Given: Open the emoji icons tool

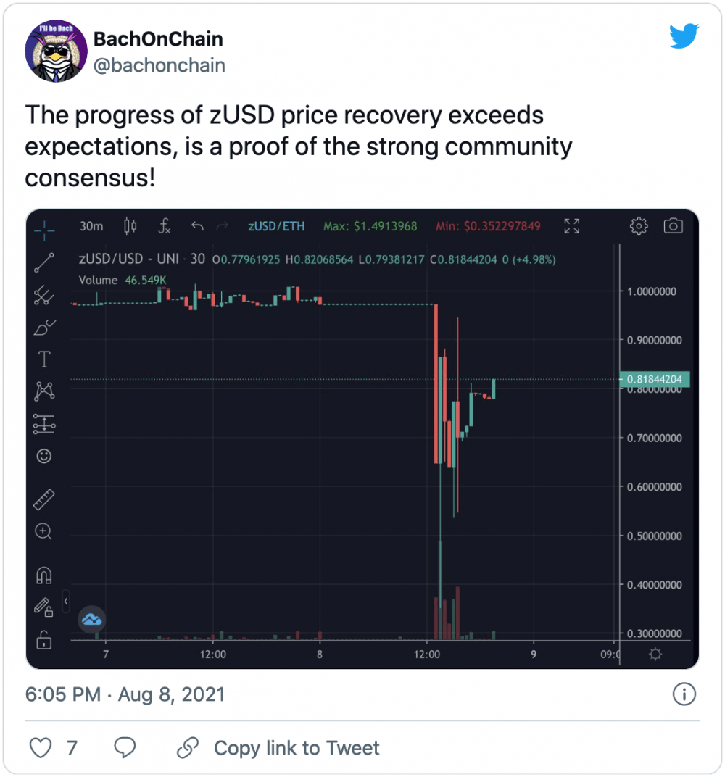Looking at the screenshot, I should [44, 456].
